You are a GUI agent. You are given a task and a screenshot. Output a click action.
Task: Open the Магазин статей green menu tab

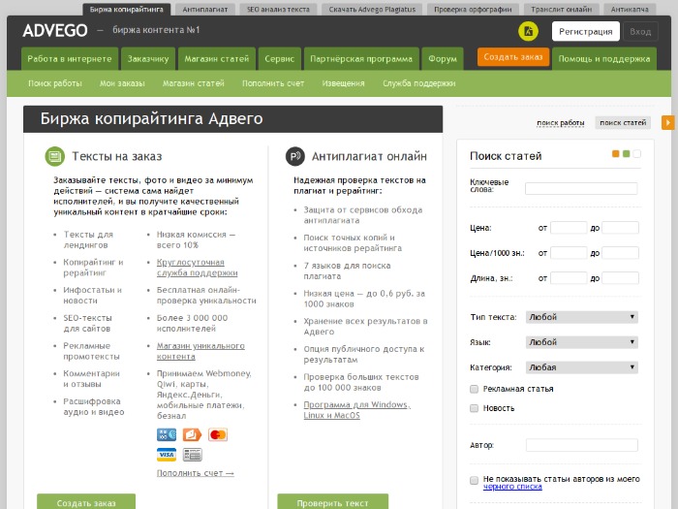point(217,59)
